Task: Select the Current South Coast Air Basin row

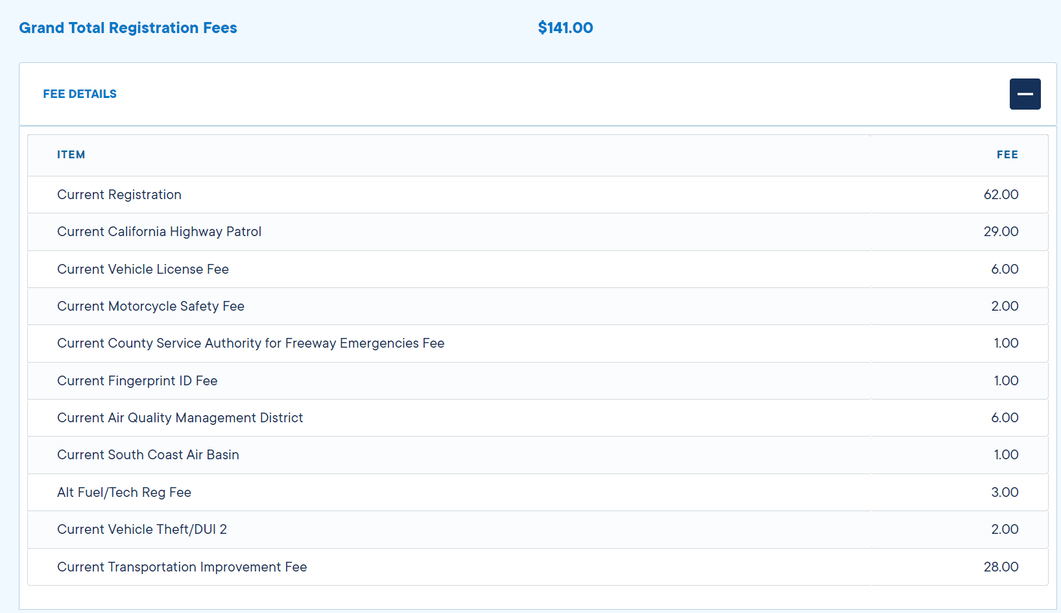Action: [x=148, y=455]
